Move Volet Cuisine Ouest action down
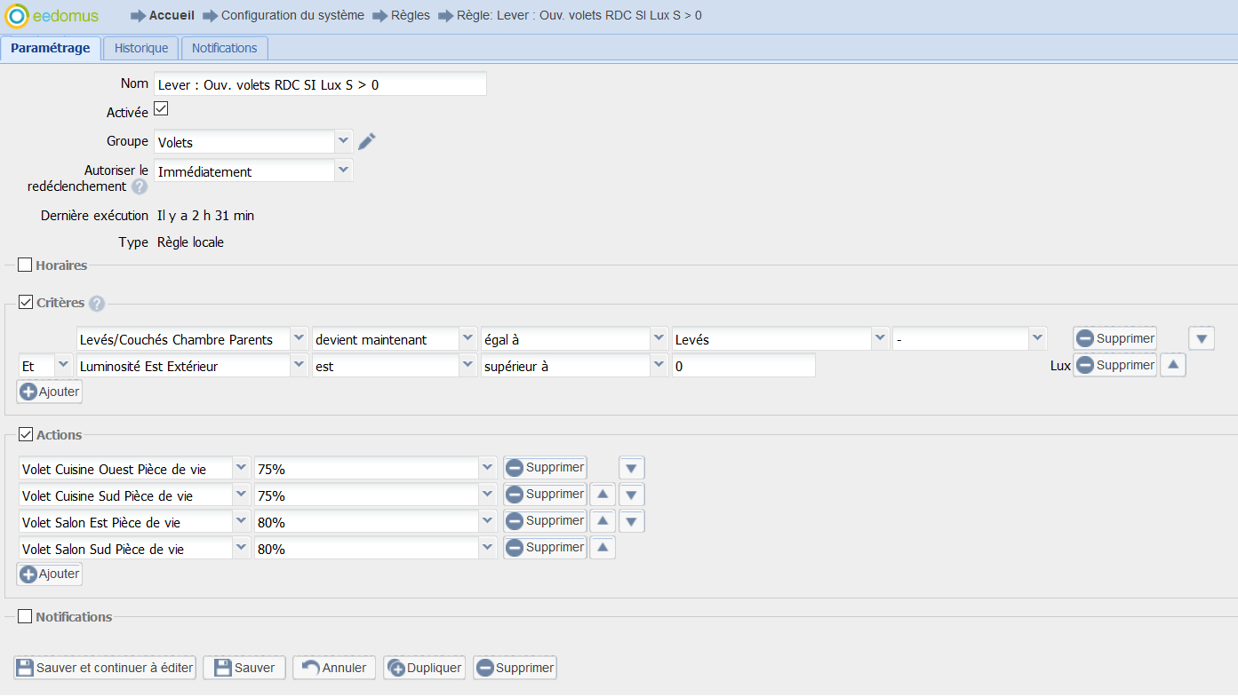The width and height of the screenshot is (1238, 697). point(631,468)
